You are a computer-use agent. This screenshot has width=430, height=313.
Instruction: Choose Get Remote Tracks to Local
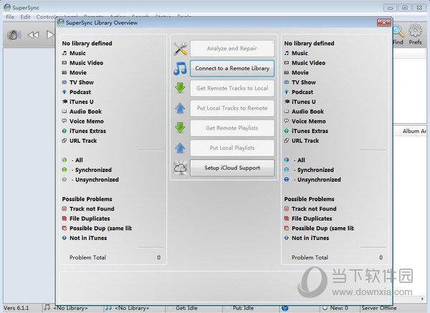coord(232,88)
